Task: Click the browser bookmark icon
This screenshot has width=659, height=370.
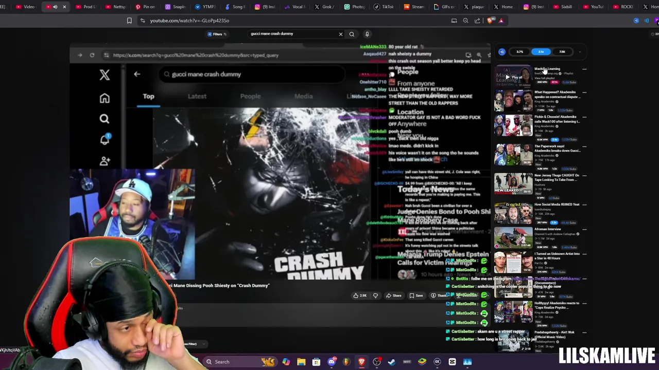Action: [129, 21]
